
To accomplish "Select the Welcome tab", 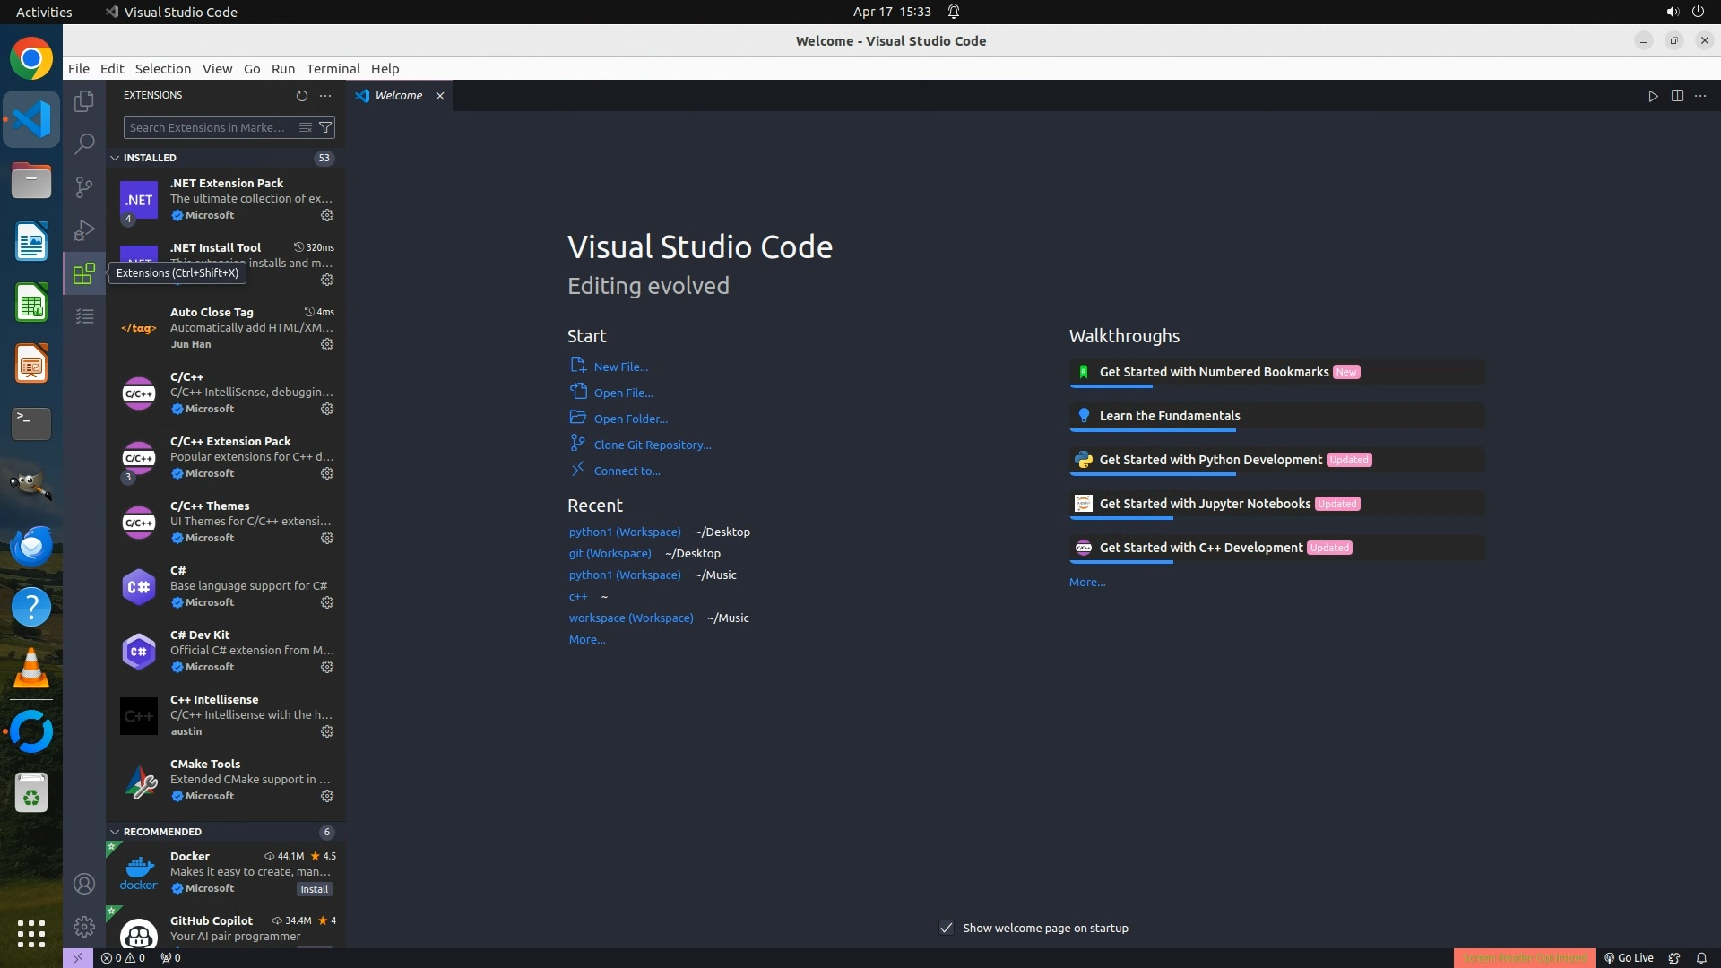I will click(398, 95).
